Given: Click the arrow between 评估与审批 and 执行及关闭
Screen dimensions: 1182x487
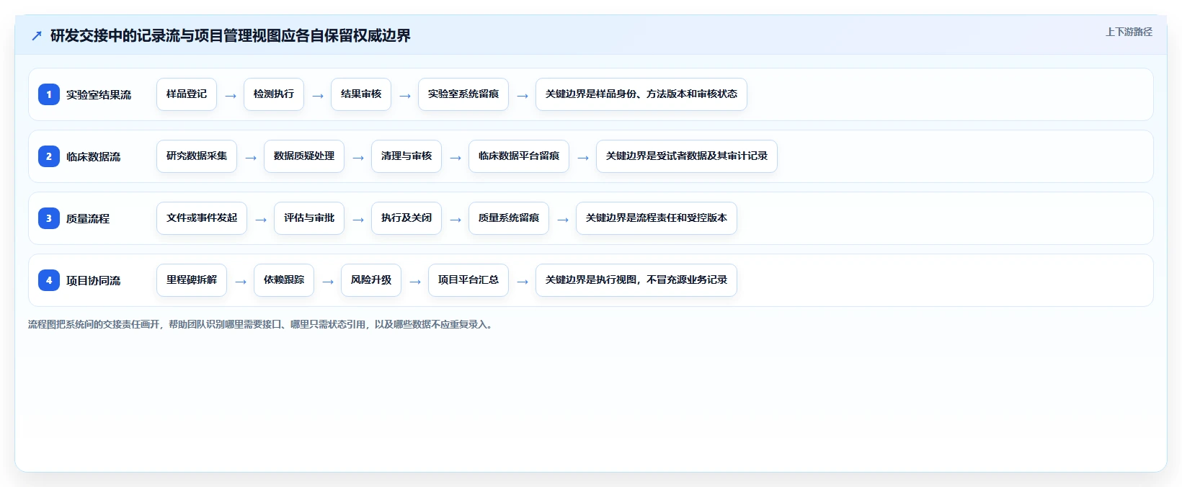Looking at the screenshot, I should pos(358,220).
